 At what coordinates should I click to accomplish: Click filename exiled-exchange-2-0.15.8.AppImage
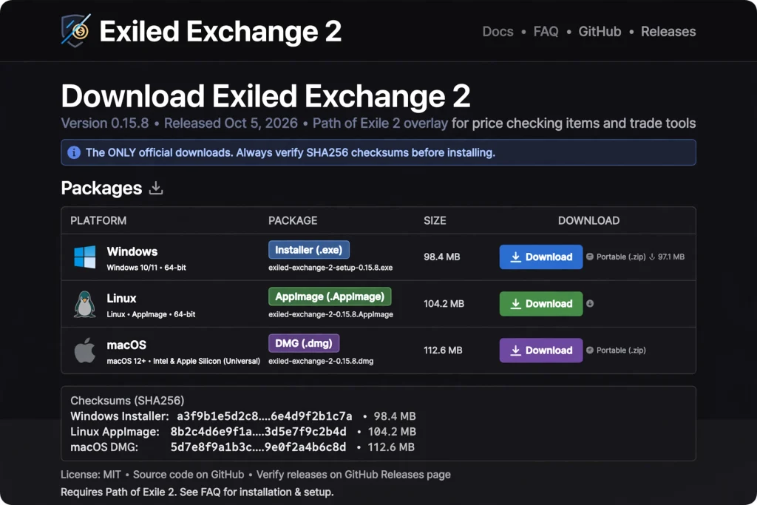point(330,314)
